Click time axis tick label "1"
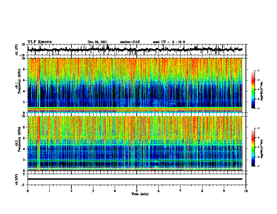The height and width of the screenshot is (214, 277). [x=49, y=191]
